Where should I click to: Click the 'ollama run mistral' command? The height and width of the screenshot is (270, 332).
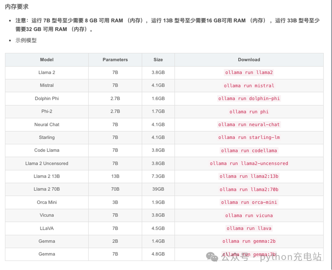249,86
